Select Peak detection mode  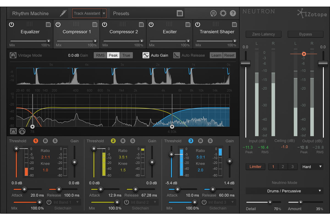pyautogui.click(x=113, y=55)
